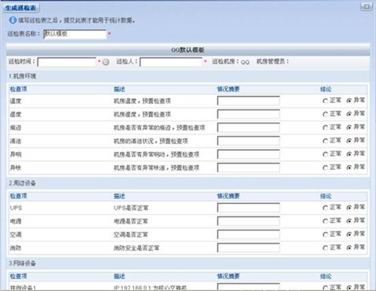Focus the 清洁 summary input box
This screenshot has height=291, width=376.
click(x=248, y=141)
